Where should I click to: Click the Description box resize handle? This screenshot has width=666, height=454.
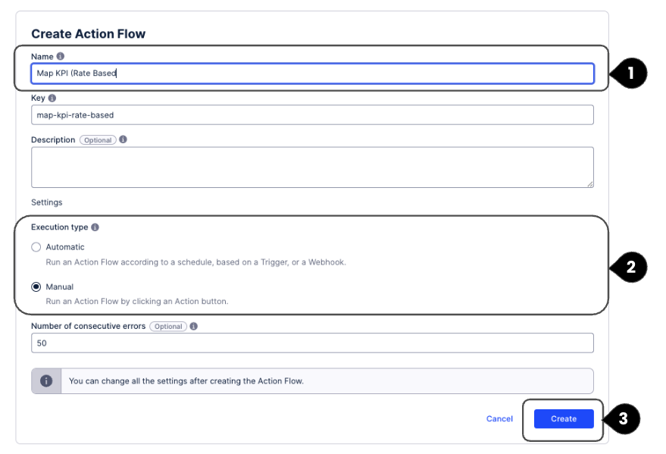click(589, 183)
